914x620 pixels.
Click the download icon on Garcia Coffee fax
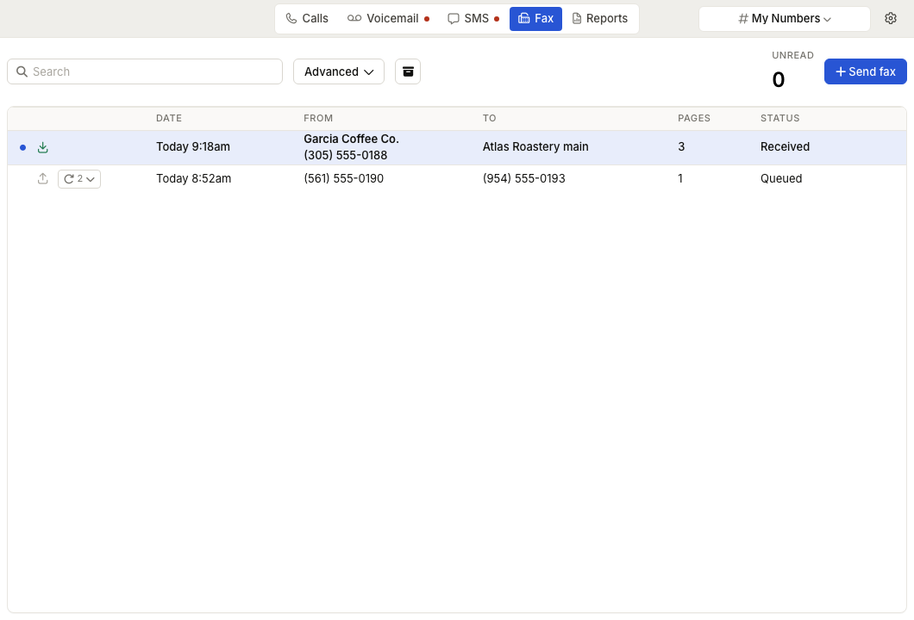(x=42, y=147)
